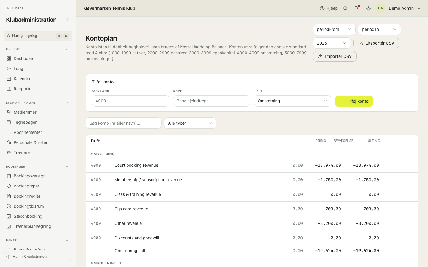This screenshot has height=267, width=428.
Task: Click the Bookingoversigt clipboard icon
Action: [9, 176]
